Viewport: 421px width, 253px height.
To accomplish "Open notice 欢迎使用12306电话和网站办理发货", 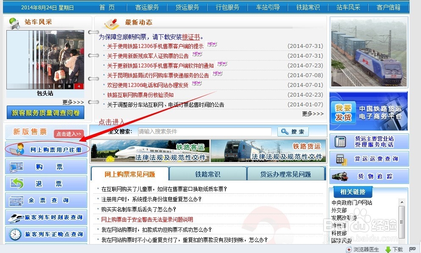I will coord(148,85).
